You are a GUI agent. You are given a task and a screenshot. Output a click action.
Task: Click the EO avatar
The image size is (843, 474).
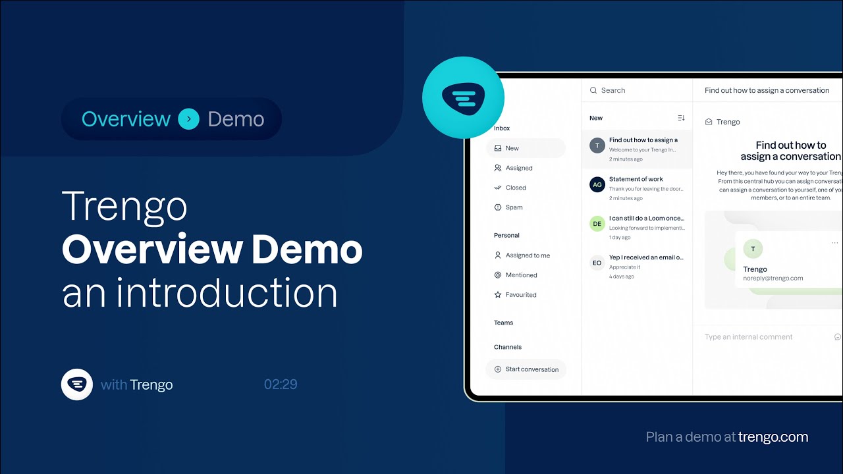point(597,263)
